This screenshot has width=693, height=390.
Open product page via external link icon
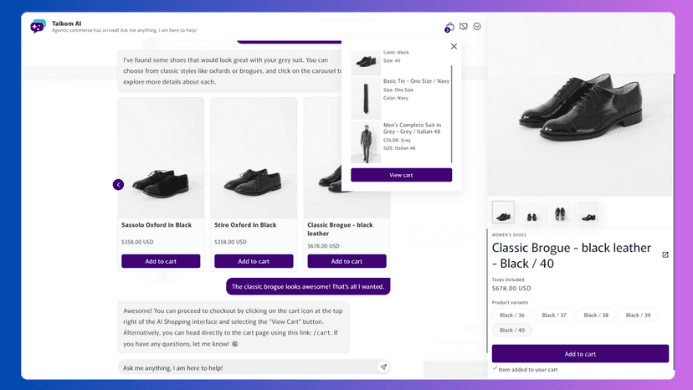(x=665, y=254)
